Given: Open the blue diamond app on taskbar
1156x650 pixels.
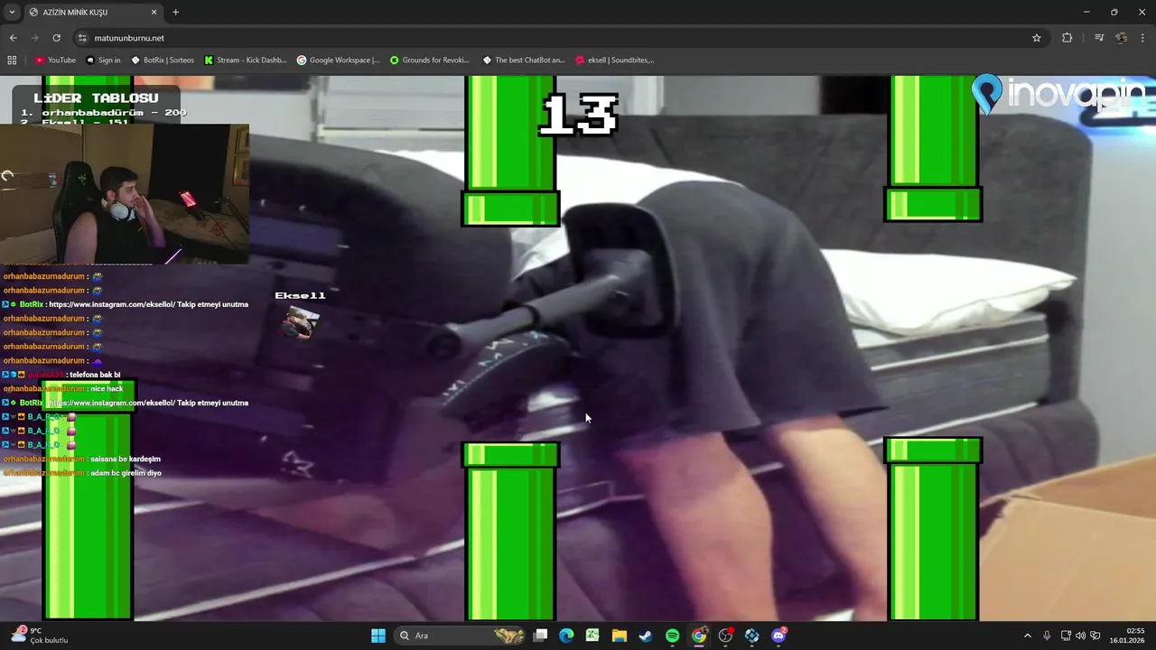Looking at the screenshot, I should click(x=752, y=636).
